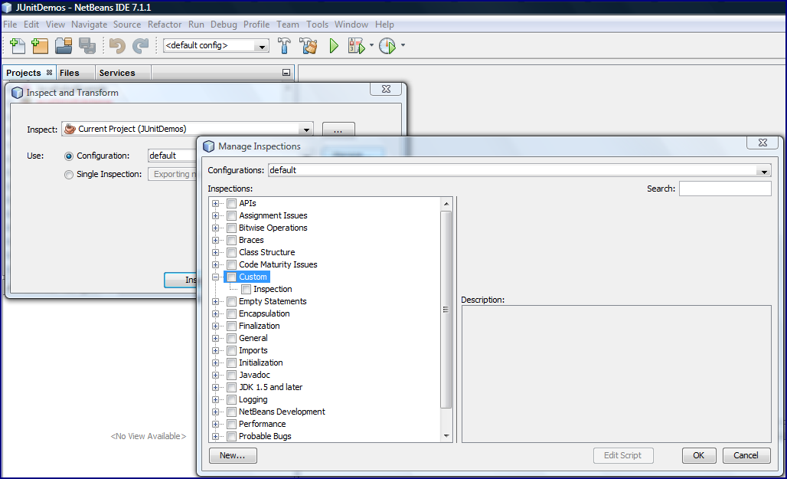Check the Class Structure checkbox

point(231,252)
